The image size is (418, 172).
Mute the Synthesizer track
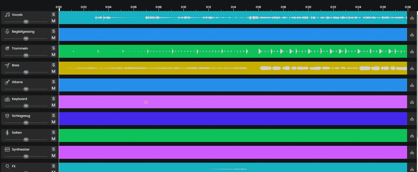54,156
